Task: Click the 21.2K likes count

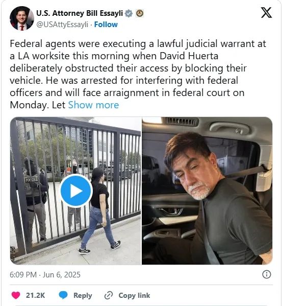Action: pyautogui.click(x=36, y=295)
